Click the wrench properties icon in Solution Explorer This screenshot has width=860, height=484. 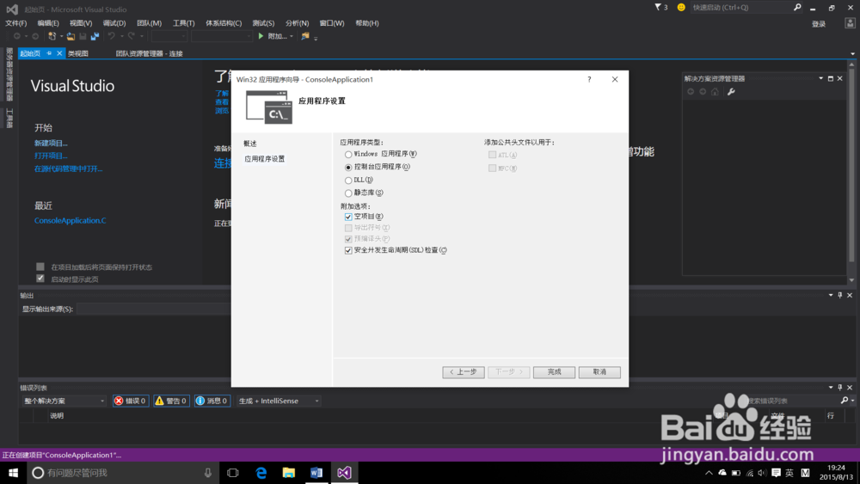click(731, 92)
